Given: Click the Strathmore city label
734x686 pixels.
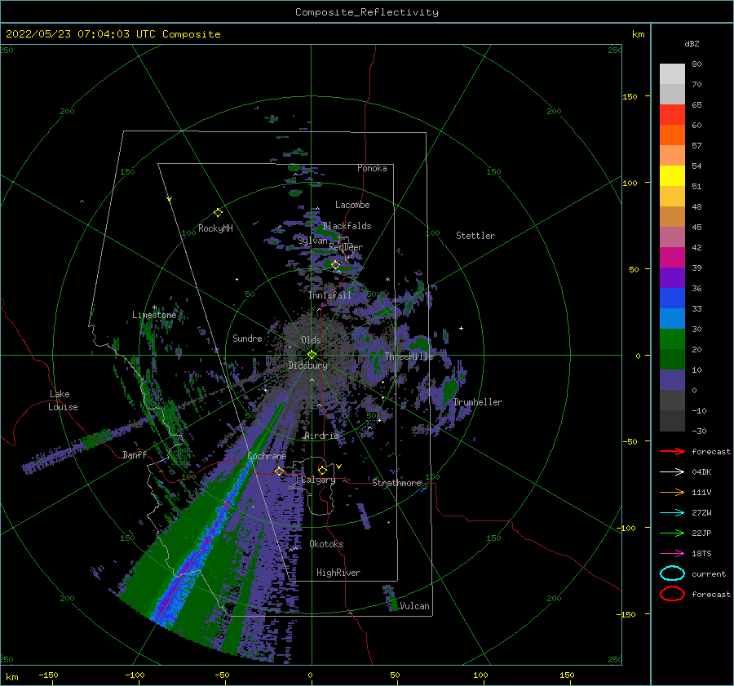Looking at the screenshot, I should 397,483.
